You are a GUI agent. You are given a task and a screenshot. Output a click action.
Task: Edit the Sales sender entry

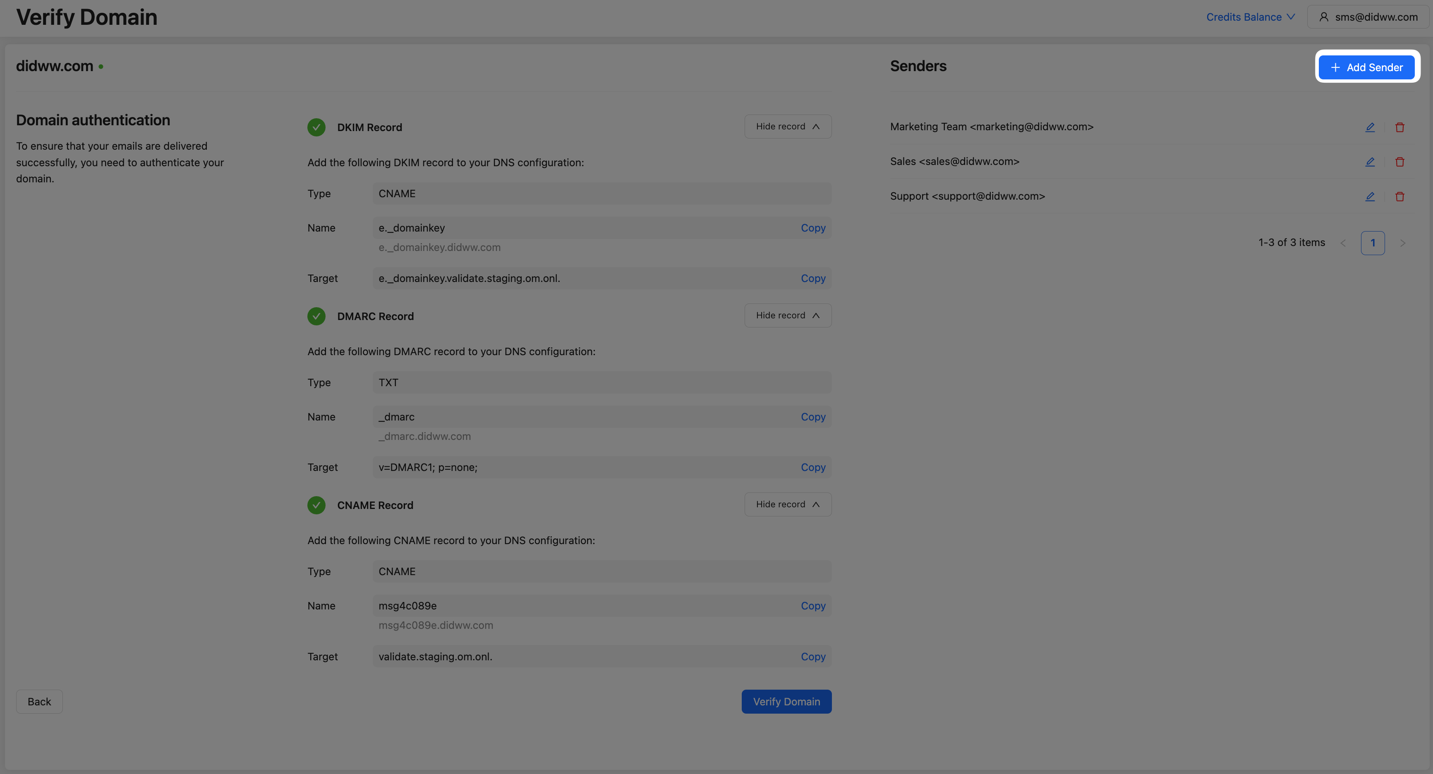click(1370, 162)
